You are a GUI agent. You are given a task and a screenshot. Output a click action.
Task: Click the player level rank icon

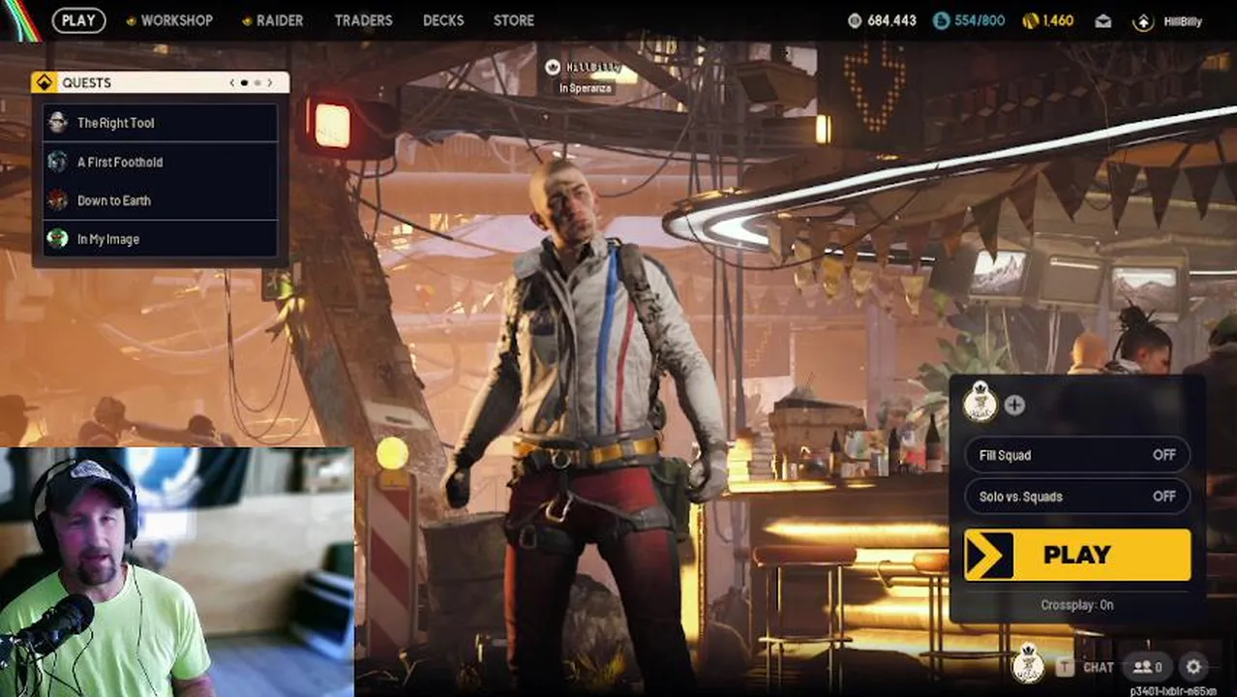point(1143,21)
